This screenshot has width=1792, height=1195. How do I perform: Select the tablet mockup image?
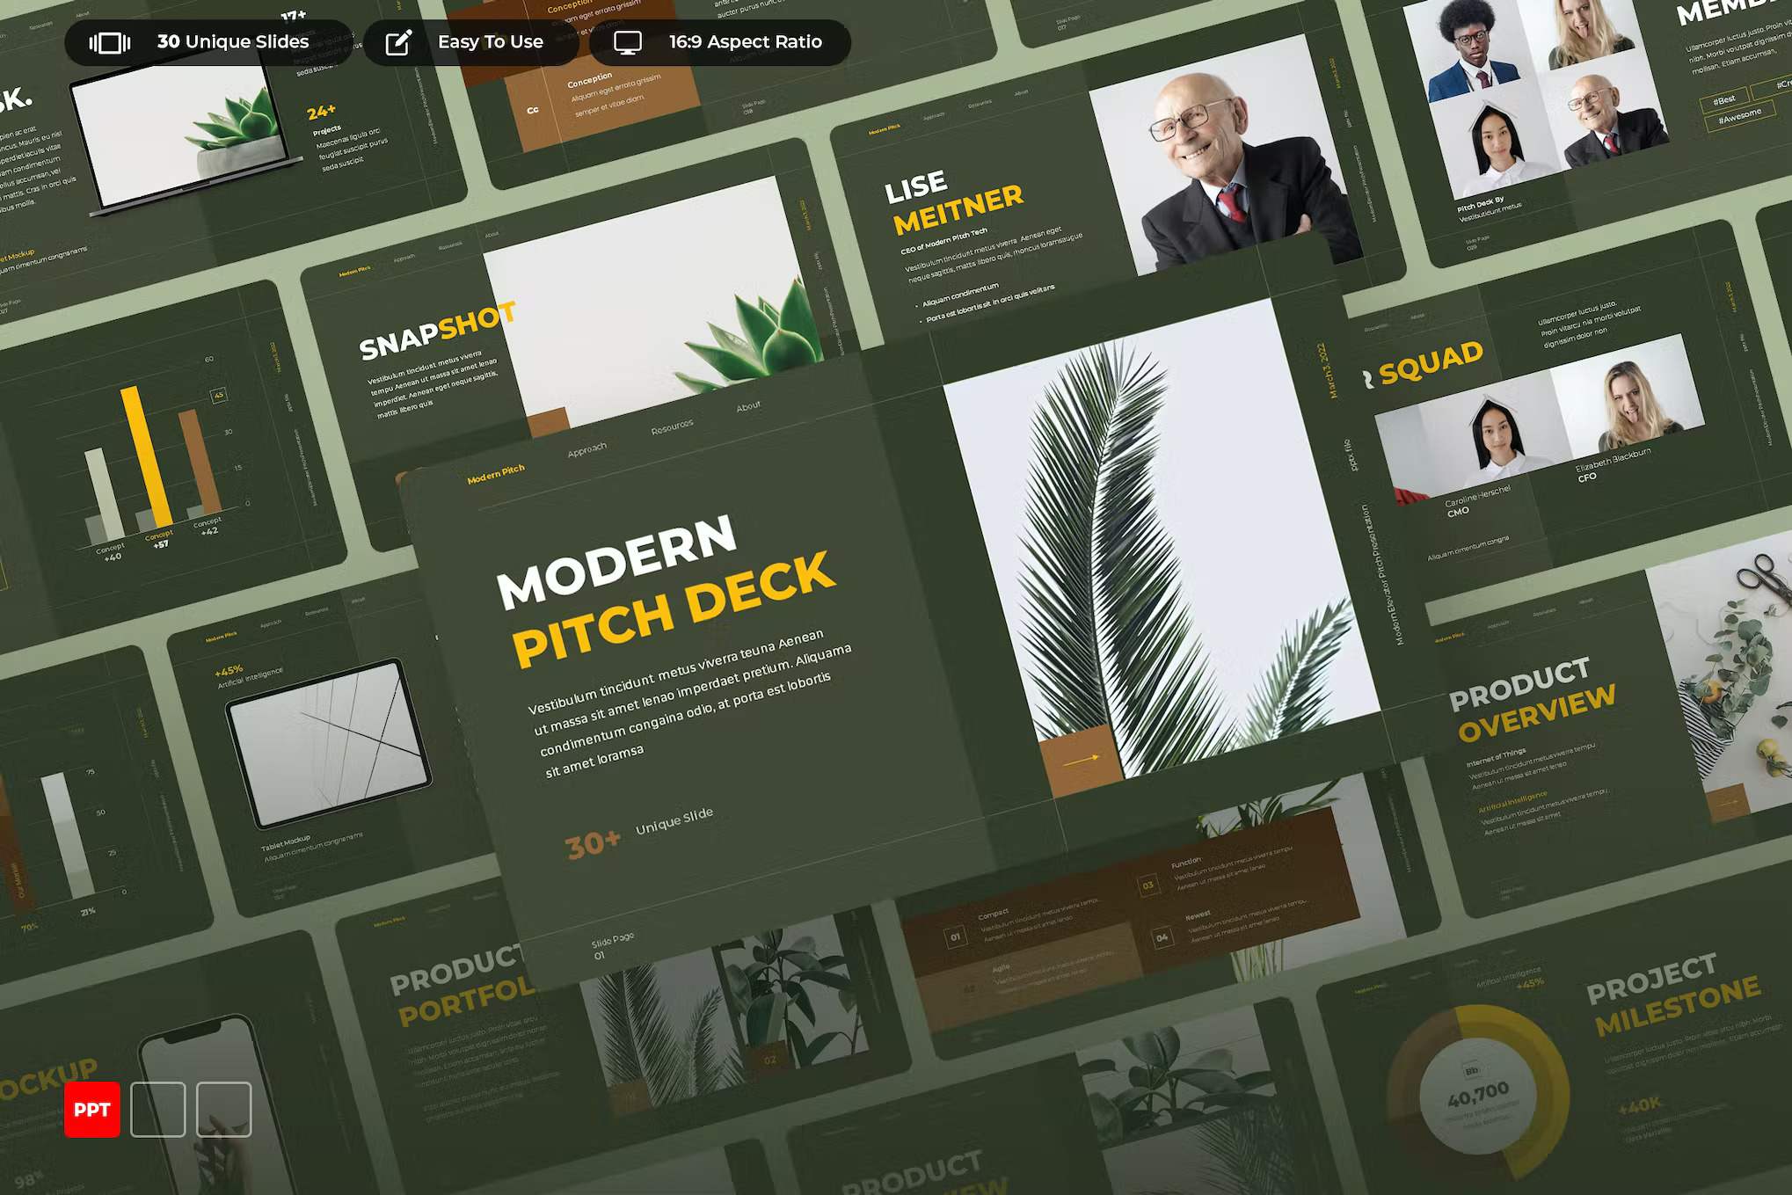click(x=329, y=744)
